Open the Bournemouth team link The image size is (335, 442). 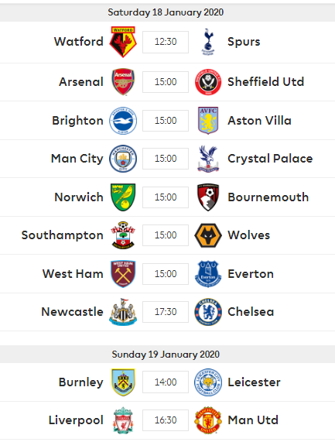click(x=268, y=197)
